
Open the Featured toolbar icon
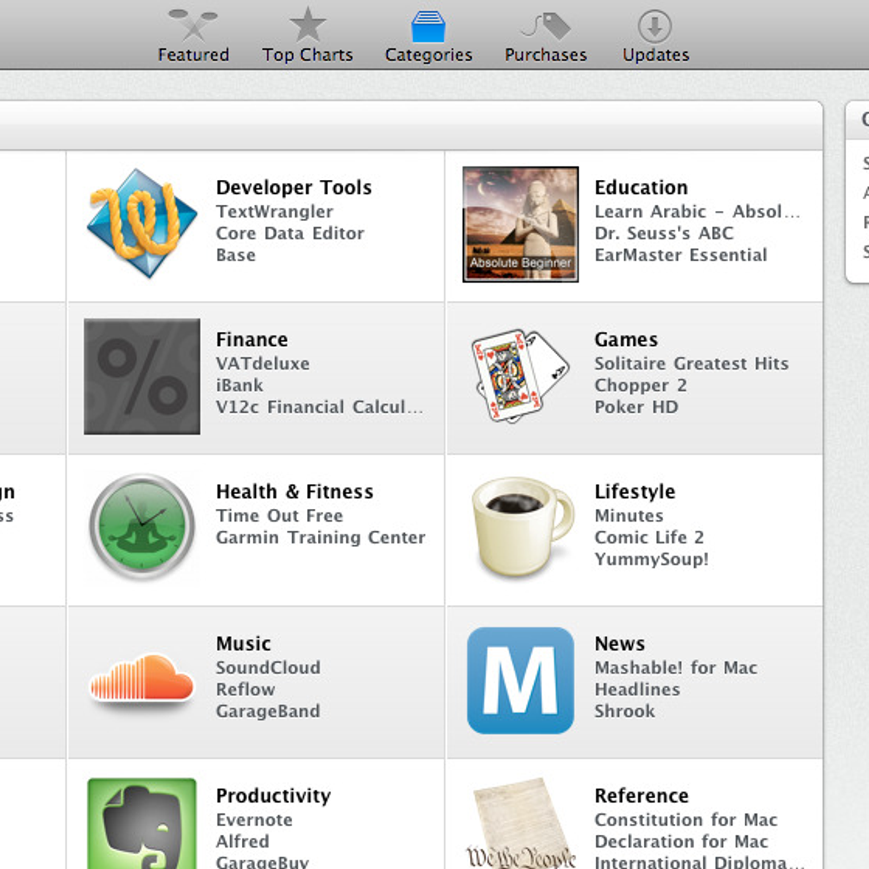(193, 24)
